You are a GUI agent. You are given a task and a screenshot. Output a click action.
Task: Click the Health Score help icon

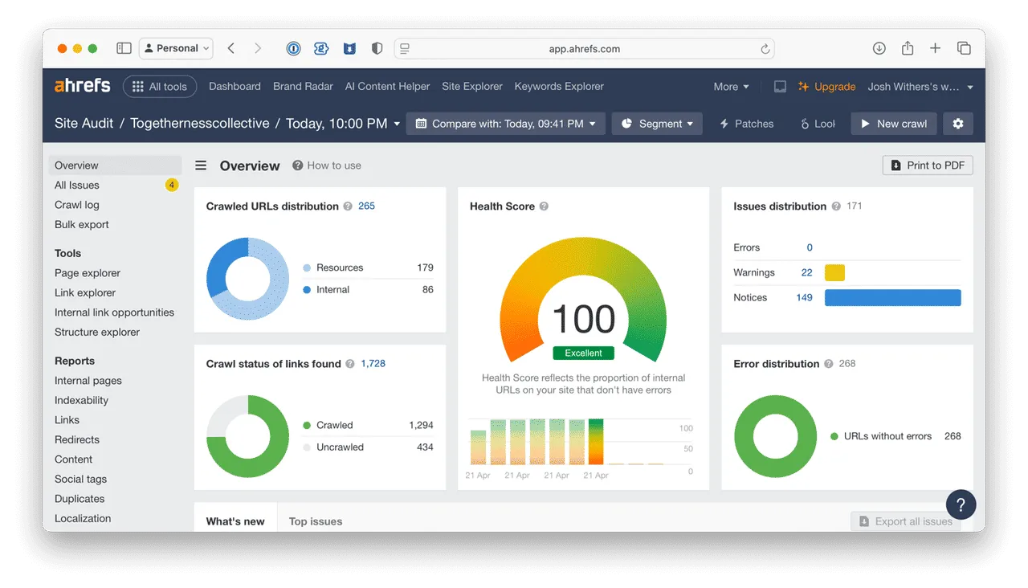(x=544, y=206)
